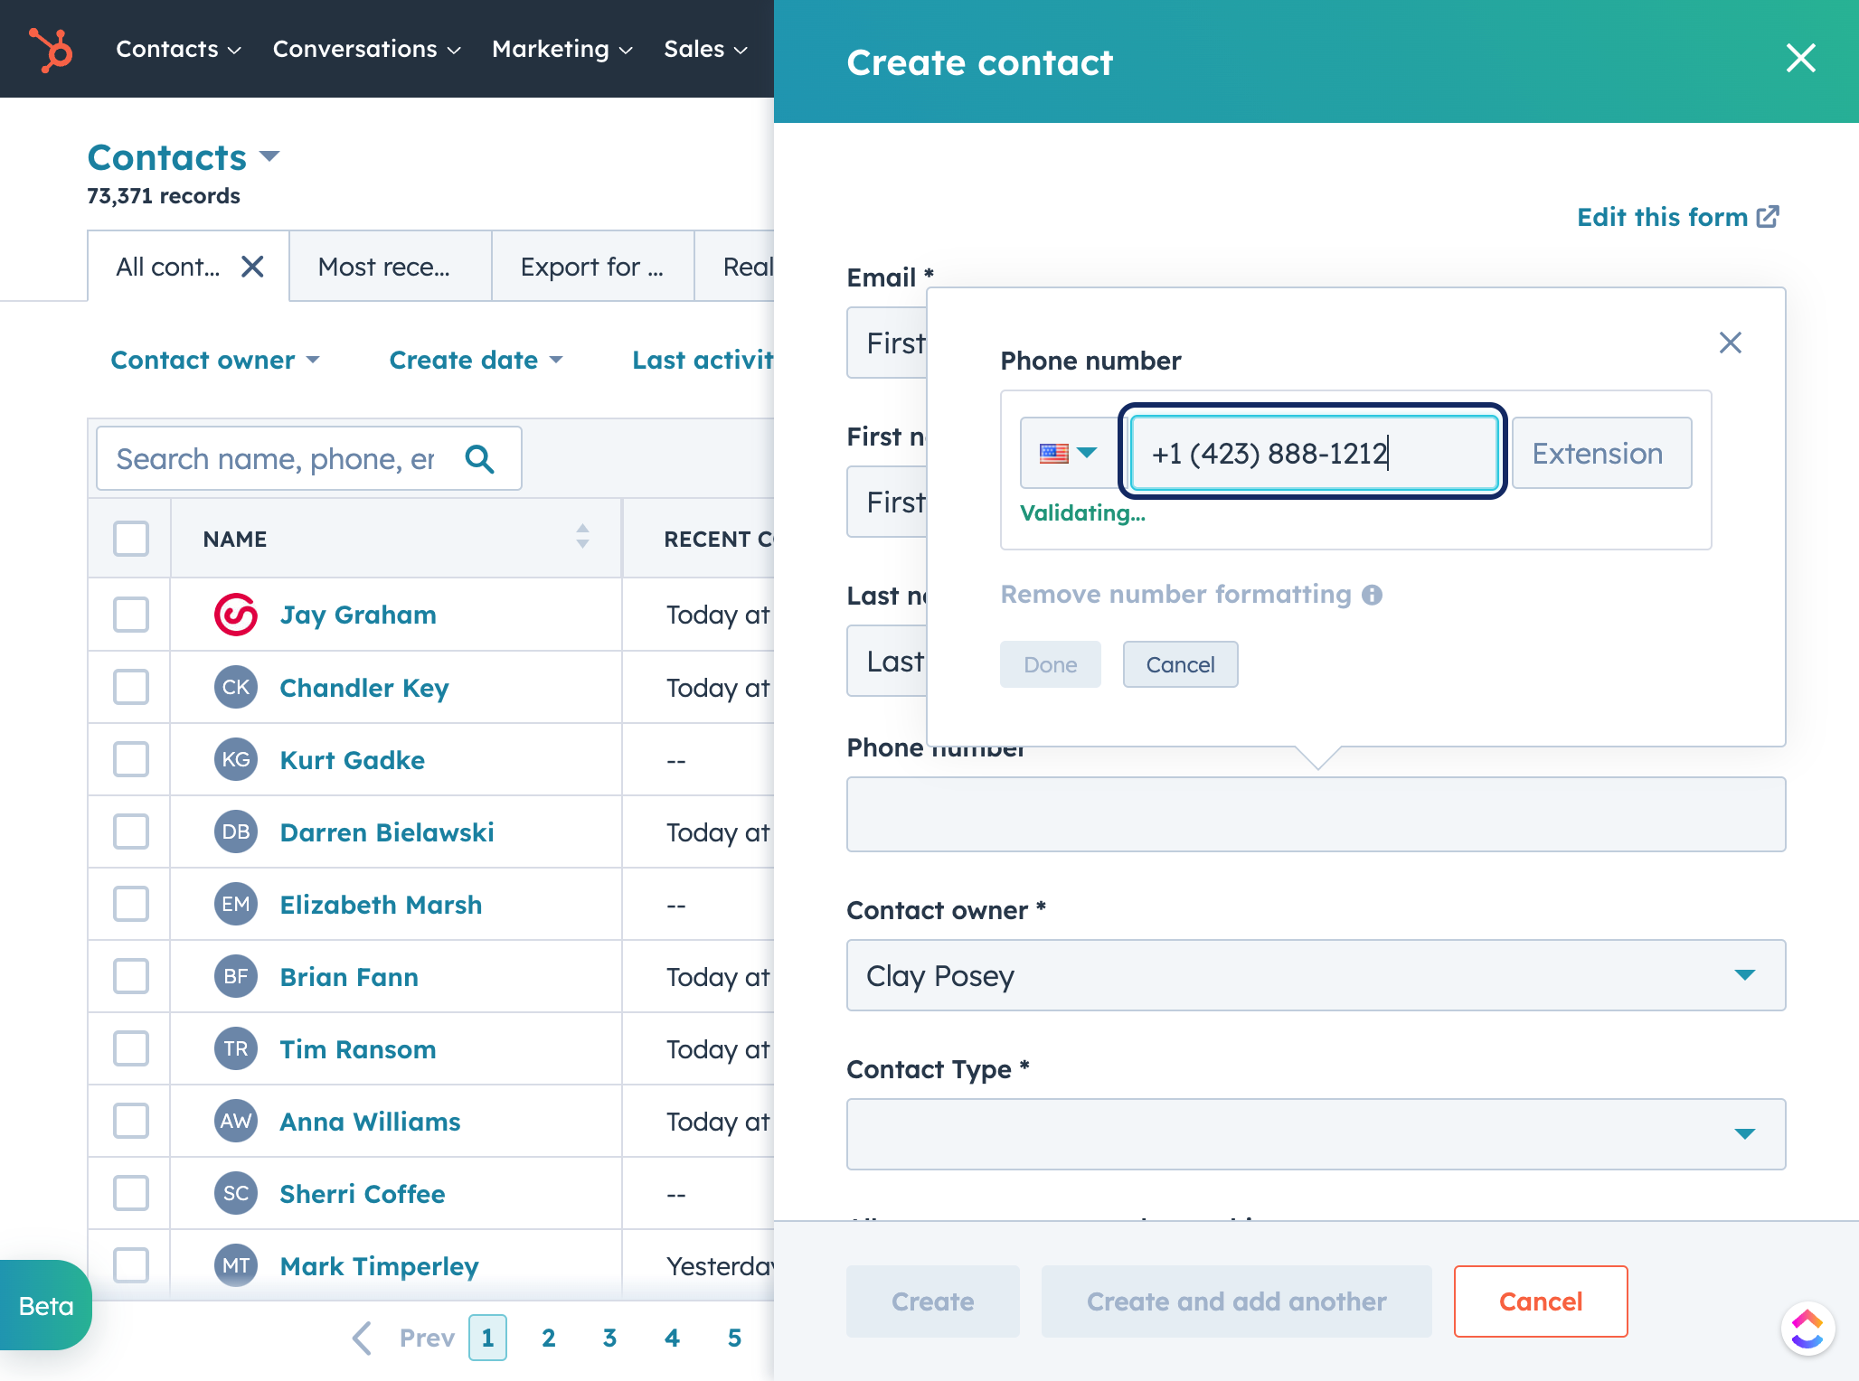Click the EM avatar for Elizabeth Marsh

point(236,904)
